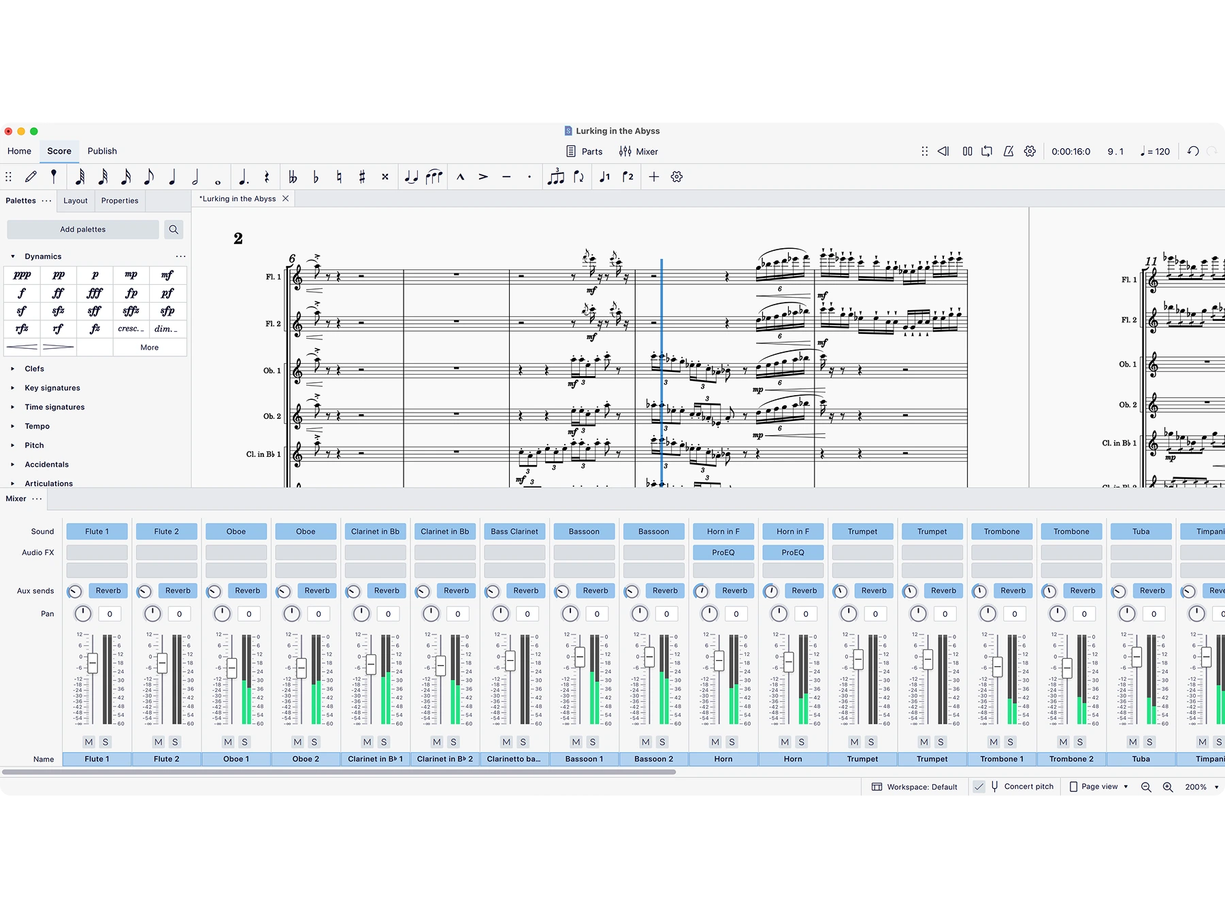This screenshot has width=1225, height=918.
Task: Apply the accent articulation
Action: pyautogui.click(x=483, y=177)
